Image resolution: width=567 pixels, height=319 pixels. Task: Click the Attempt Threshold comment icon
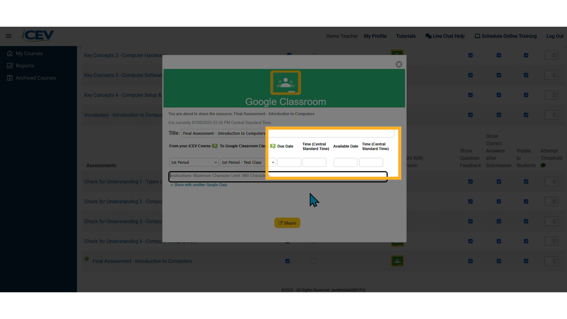[543, 165]
